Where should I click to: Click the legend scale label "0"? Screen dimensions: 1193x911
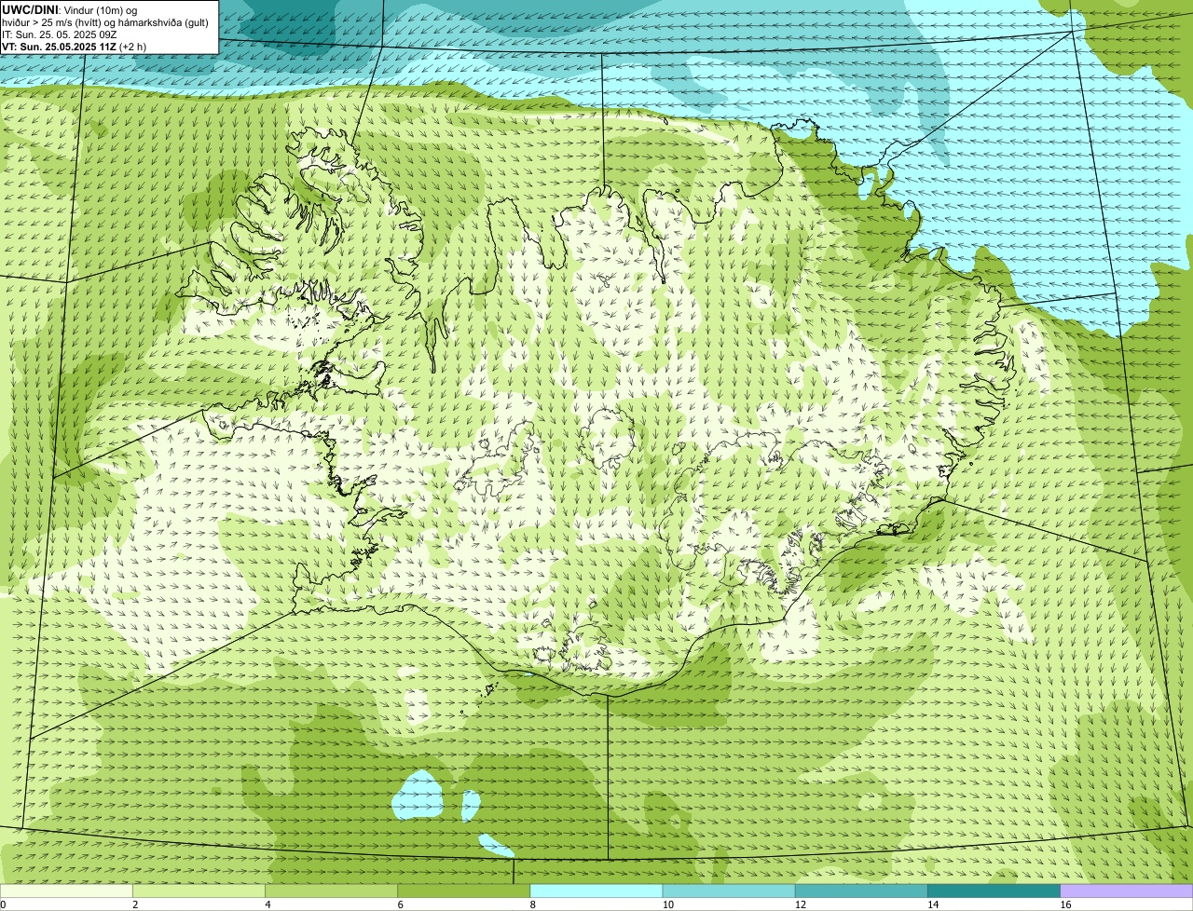(4, 904)
